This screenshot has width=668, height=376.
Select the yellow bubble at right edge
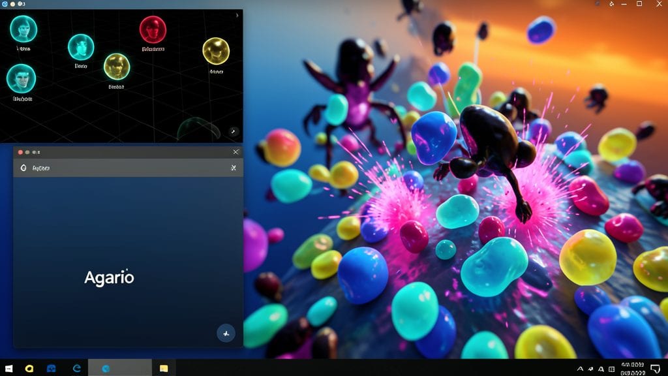pos(216,51)
